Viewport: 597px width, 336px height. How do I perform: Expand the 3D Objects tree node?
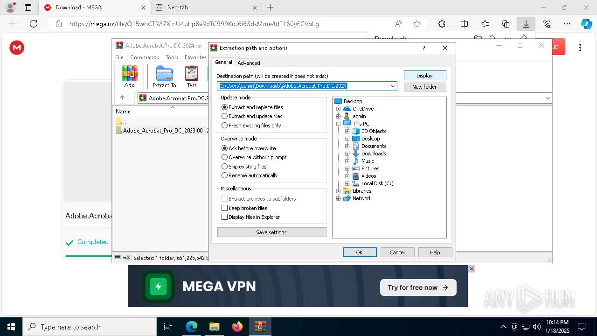tap(347, 131)
